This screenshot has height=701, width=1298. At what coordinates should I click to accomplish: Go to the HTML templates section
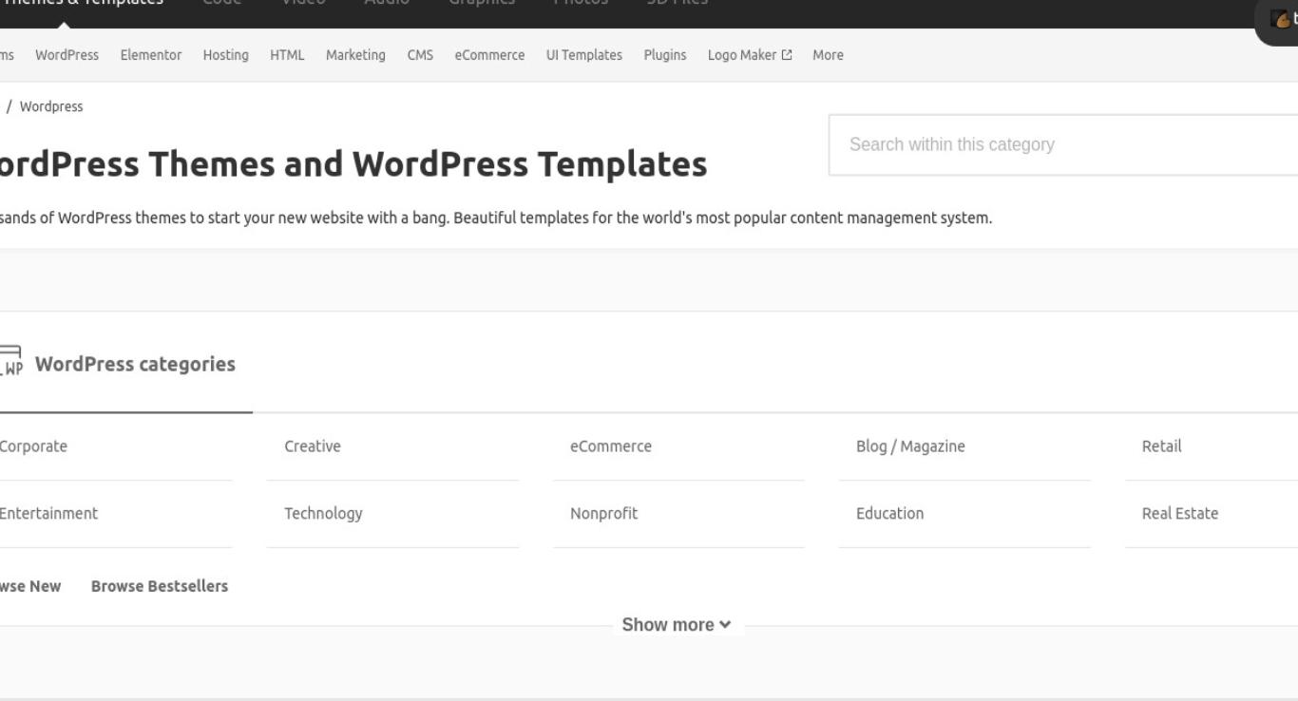click(x=287, y=55)
